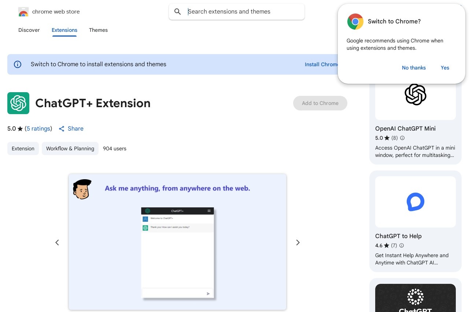The width and height of the screenshot is (469, 312).
Task: Click the hamburger menu in the ChatGPT+ preview
Action: pyautogui.click(x=209, y=211)
